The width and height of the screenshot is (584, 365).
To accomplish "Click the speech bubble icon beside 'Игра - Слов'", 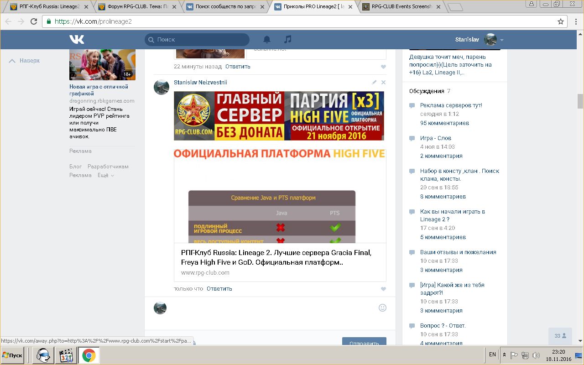I will 412,138.
